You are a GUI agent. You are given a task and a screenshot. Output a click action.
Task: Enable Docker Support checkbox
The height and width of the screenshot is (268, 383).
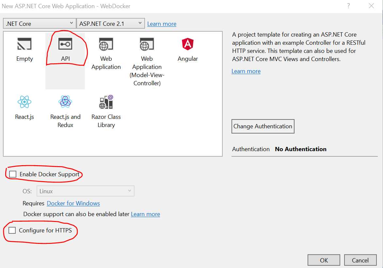tap(13, 174)
